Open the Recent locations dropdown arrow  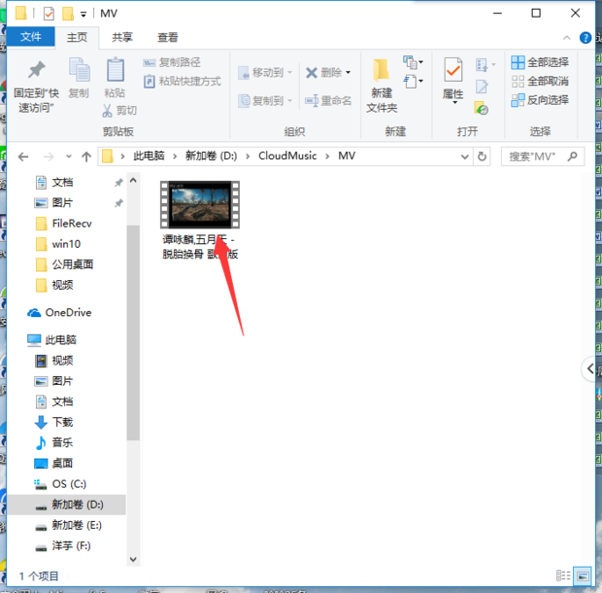tap(69, 157)
